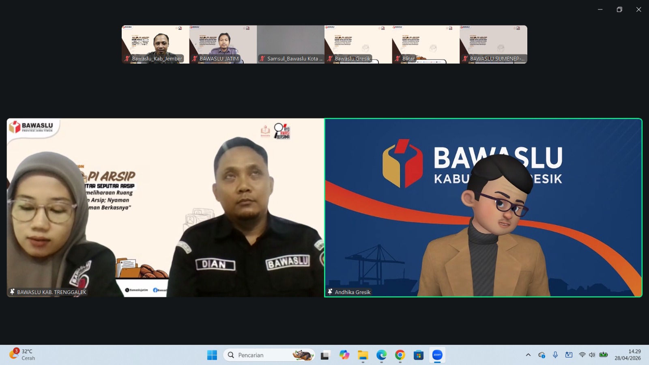Select the Samsul_Bawaslu Kota participant thumbnail

[291, 45]
